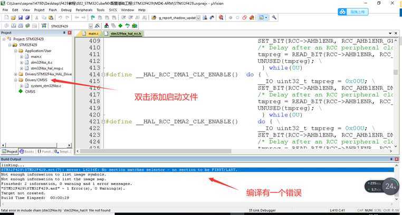402x215 pixels.
Task: Click the Copy toolbar icon
Action: (44, 18)
